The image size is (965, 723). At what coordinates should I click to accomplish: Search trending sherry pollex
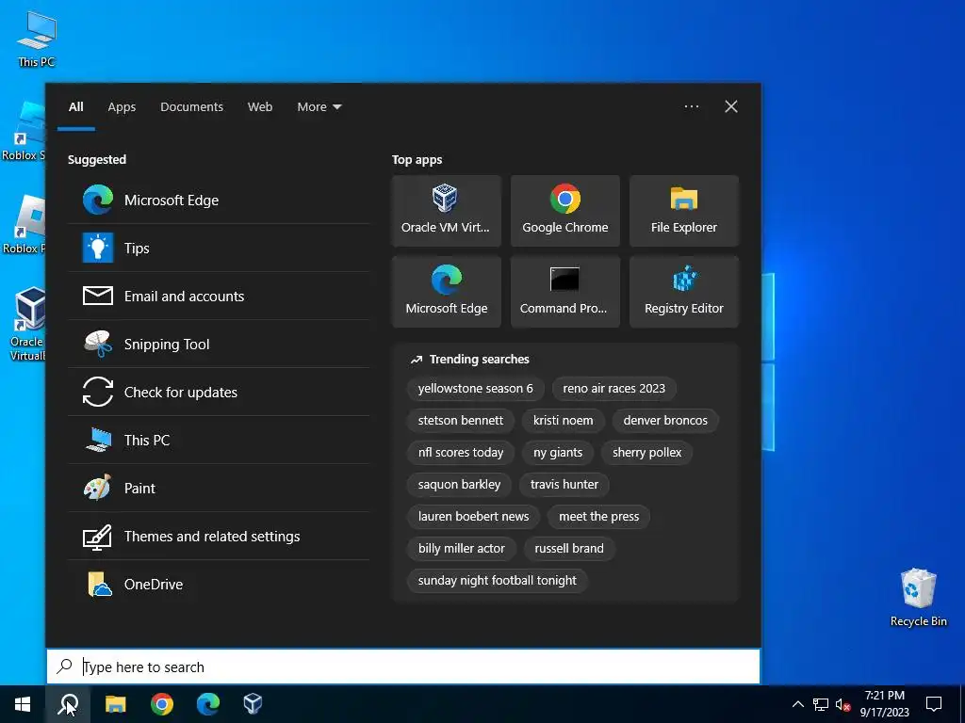[x=646, y=453]
